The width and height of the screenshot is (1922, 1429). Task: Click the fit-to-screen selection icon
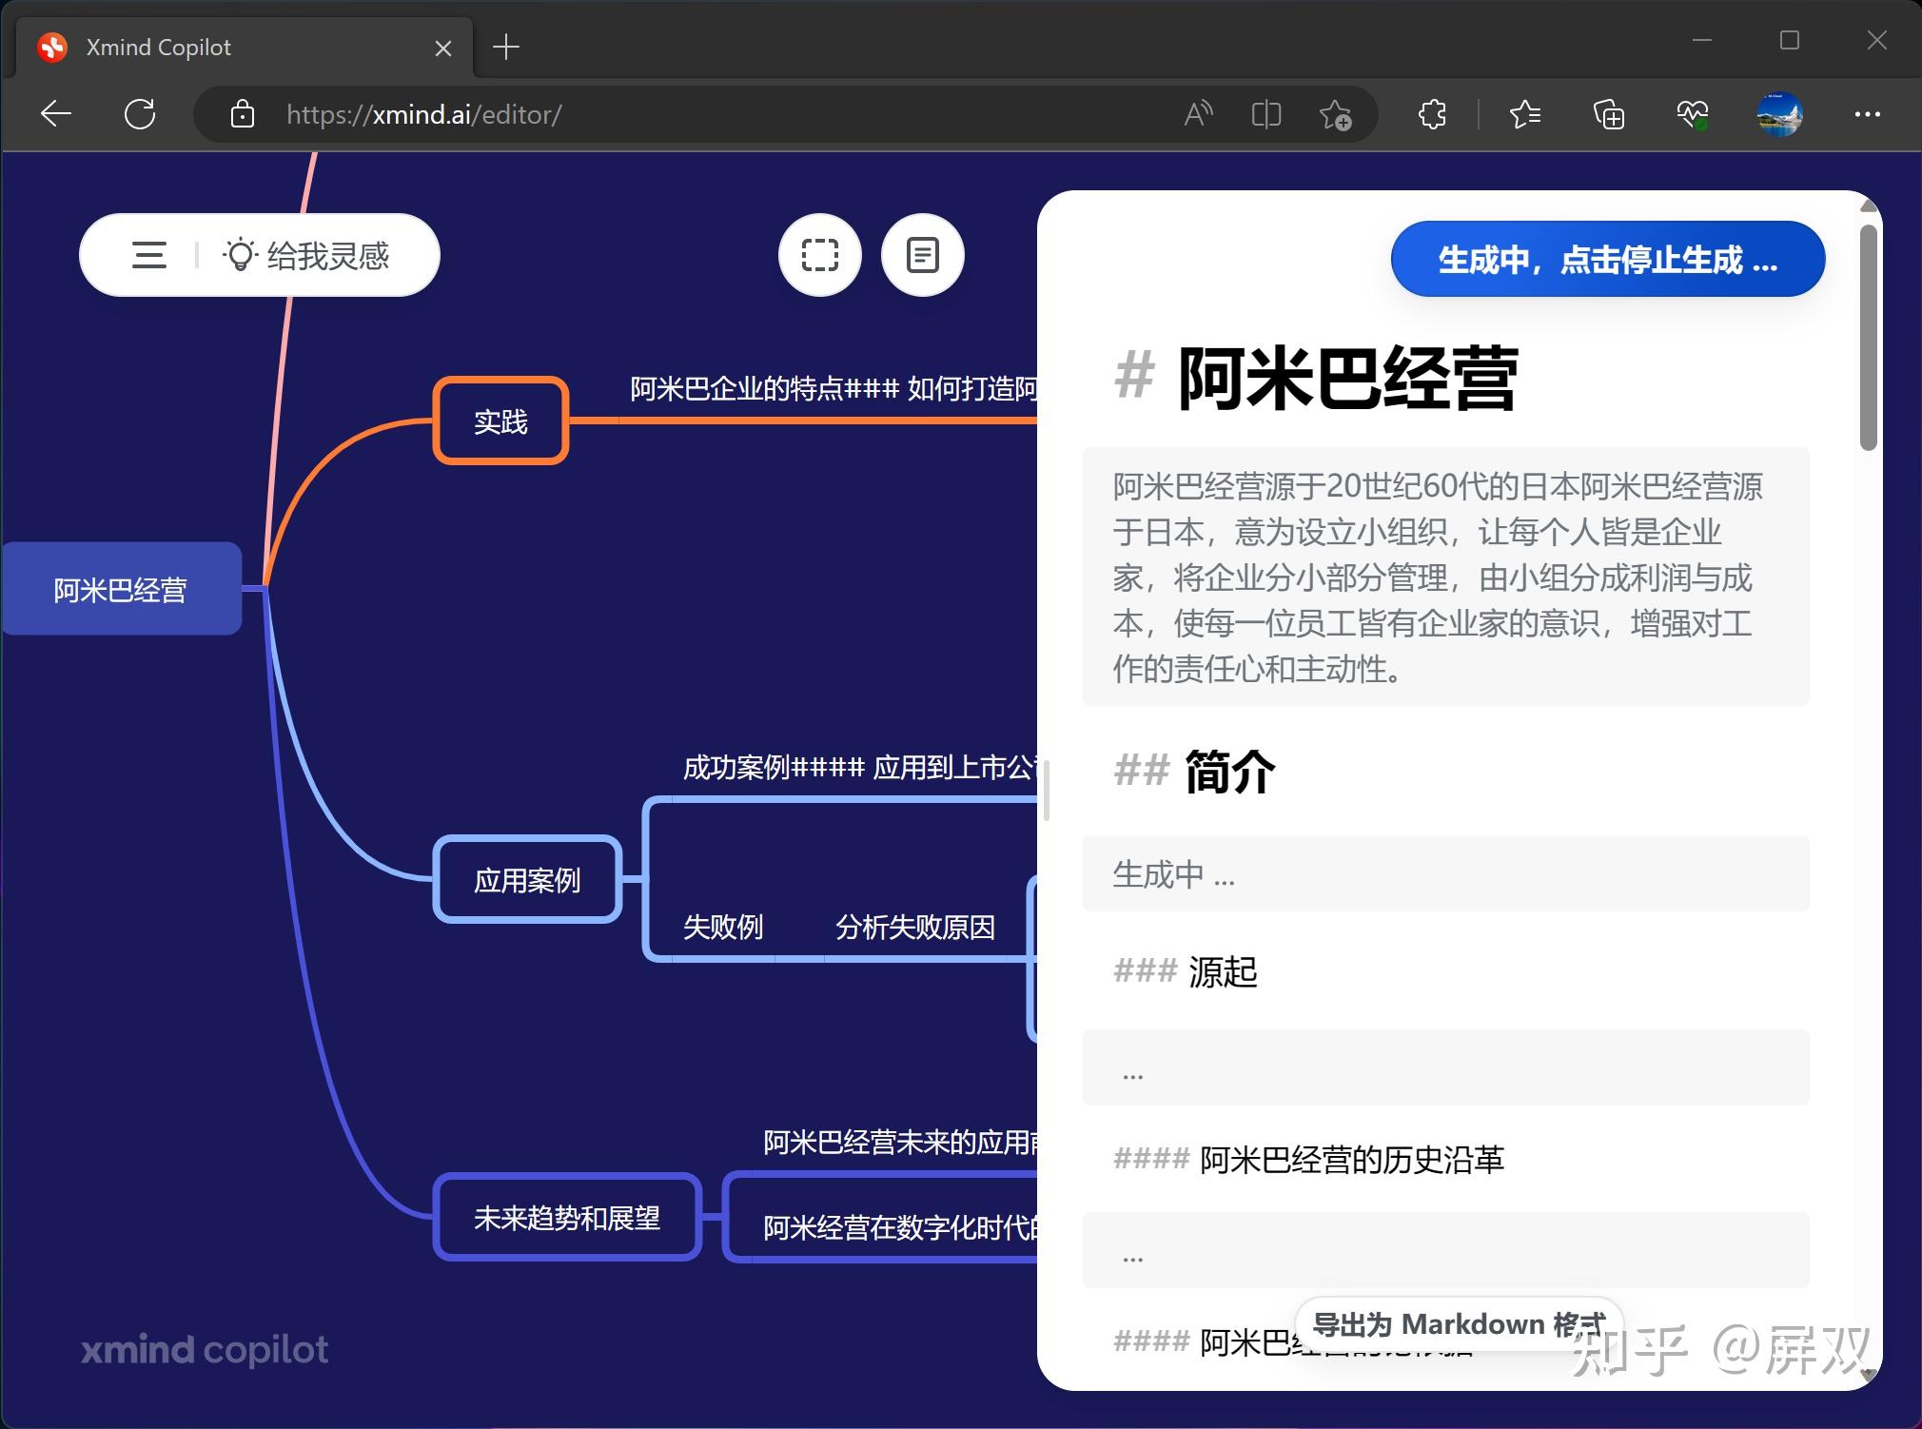pyautogui.click(x=818, y=255)
